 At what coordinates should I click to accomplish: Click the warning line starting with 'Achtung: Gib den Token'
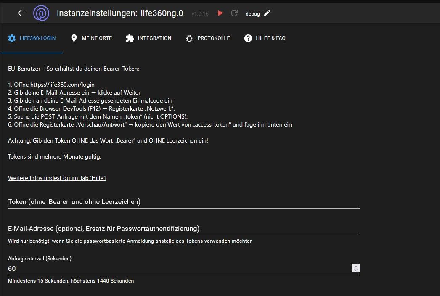(x=108, y=140)
